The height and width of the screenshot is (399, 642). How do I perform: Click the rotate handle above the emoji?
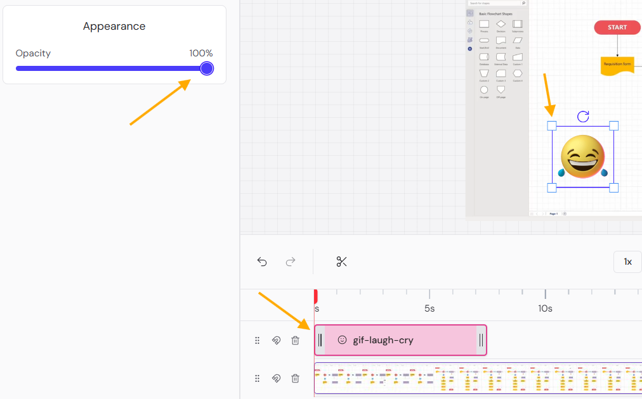(x=583, y=116)
